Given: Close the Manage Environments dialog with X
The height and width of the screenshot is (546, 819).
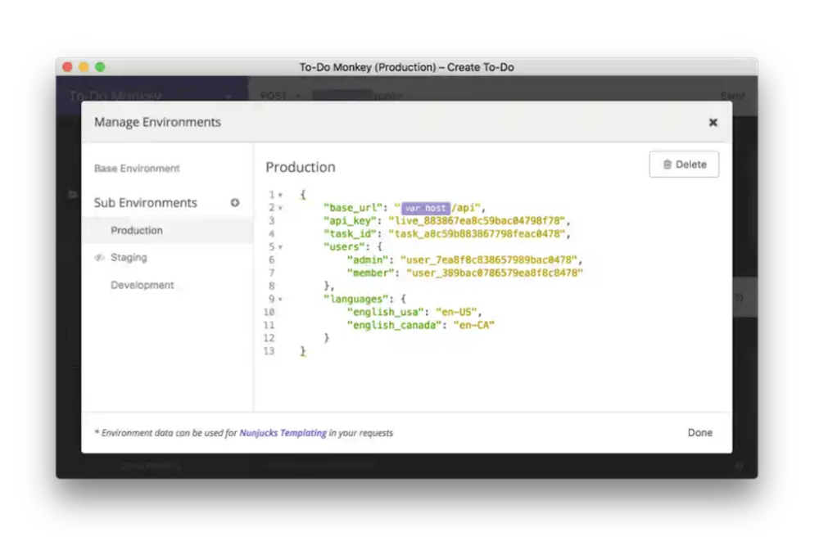Looking at the screenshot, I should point(713,122).
